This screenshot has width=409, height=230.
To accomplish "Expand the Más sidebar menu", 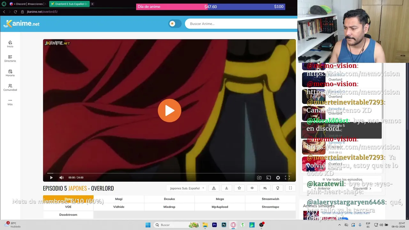I will pos(10,102).
